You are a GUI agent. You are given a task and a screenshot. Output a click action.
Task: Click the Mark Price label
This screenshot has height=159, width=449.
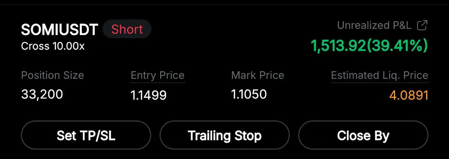[257, 75]
